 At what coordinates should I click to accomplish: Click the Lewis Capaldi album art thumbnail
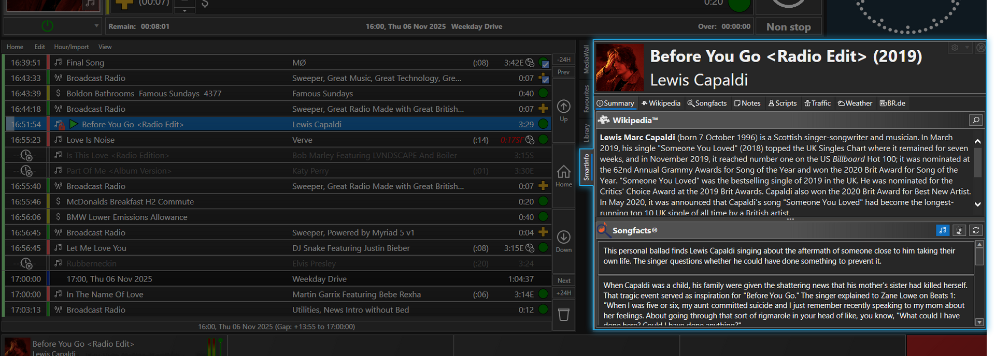click(620, 68)
